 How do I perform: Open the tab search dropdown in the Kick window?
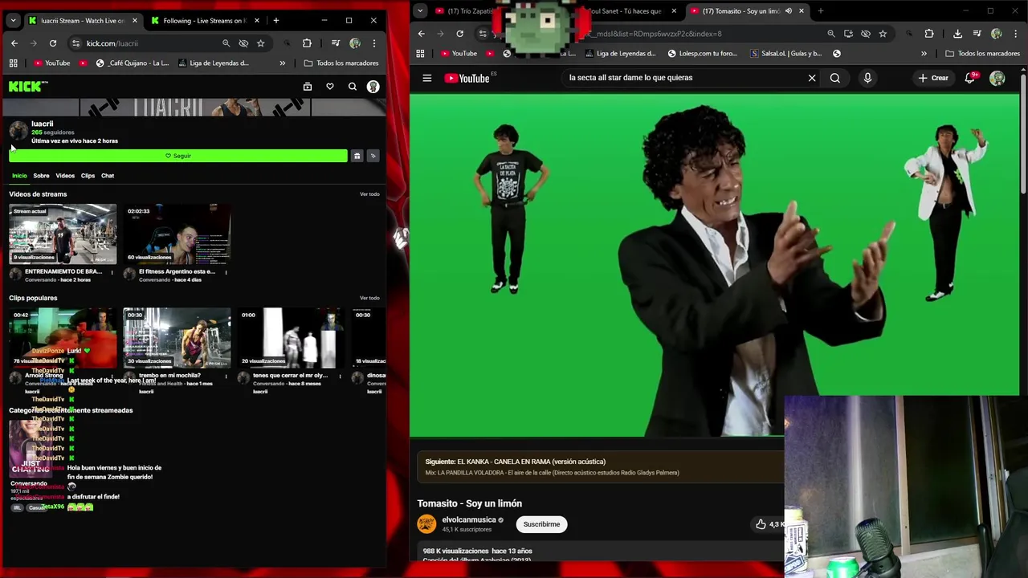click(x=13, y=21)
